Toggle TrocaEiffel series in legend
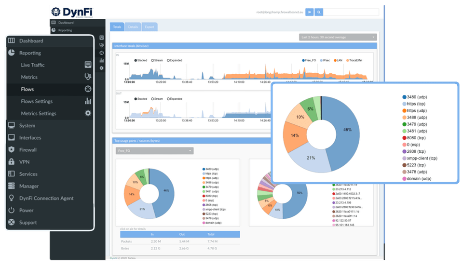This screenshot has width=463, height=266. coord(354,60)
